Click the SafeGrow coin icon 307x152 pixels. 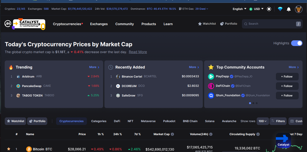[118, 95]
